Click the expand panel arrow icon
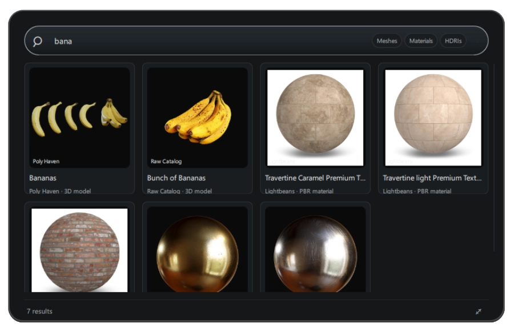The height and width of the screenshot is (331, 514). coord(478,312)
